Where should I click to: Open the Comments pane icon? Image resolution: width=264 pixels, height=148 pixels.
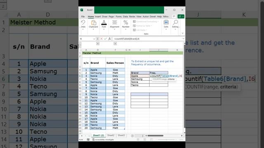coord(174,16)
